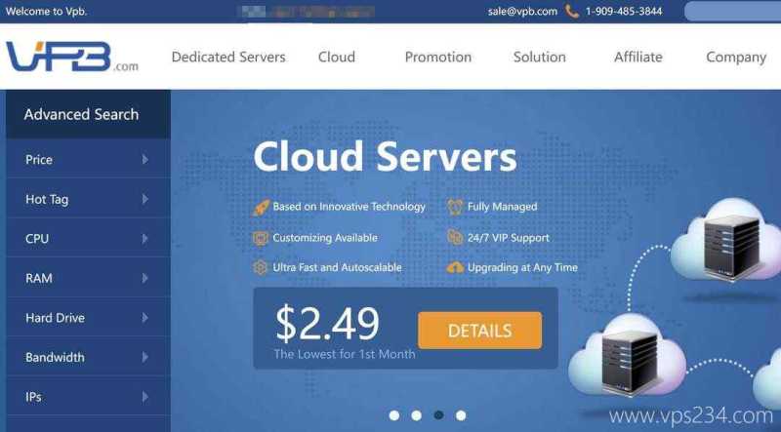Click the top cloud server illustration
Image resolution: width=781 pixels, height=432 pixels.
tap(727, 243)
